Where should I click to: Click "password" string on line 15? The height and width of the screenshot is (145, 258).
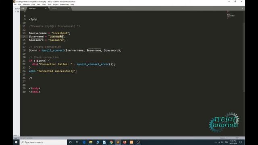[56, 40]
